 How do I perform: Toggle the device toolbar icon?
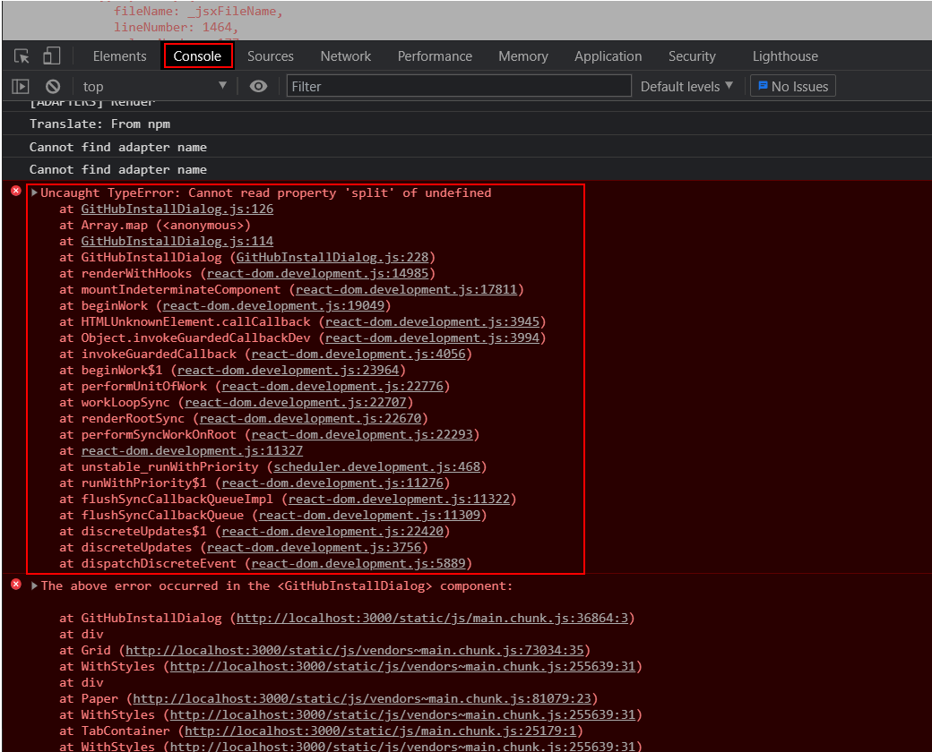pos(52,56)
